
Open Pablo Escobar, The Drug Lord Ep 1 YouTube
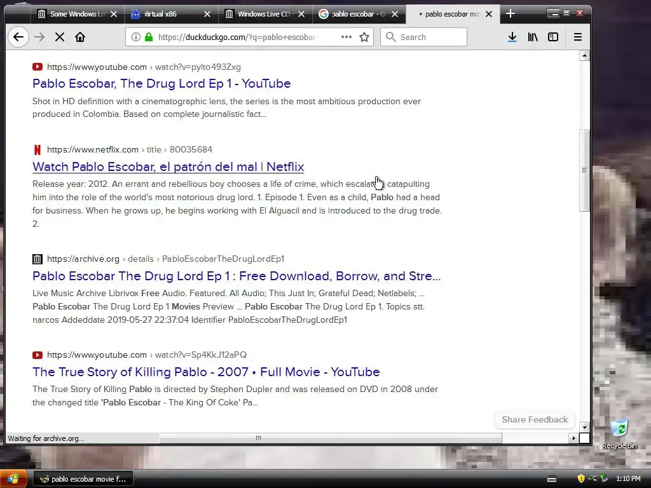pyautogui.click(x=161, y=83)
